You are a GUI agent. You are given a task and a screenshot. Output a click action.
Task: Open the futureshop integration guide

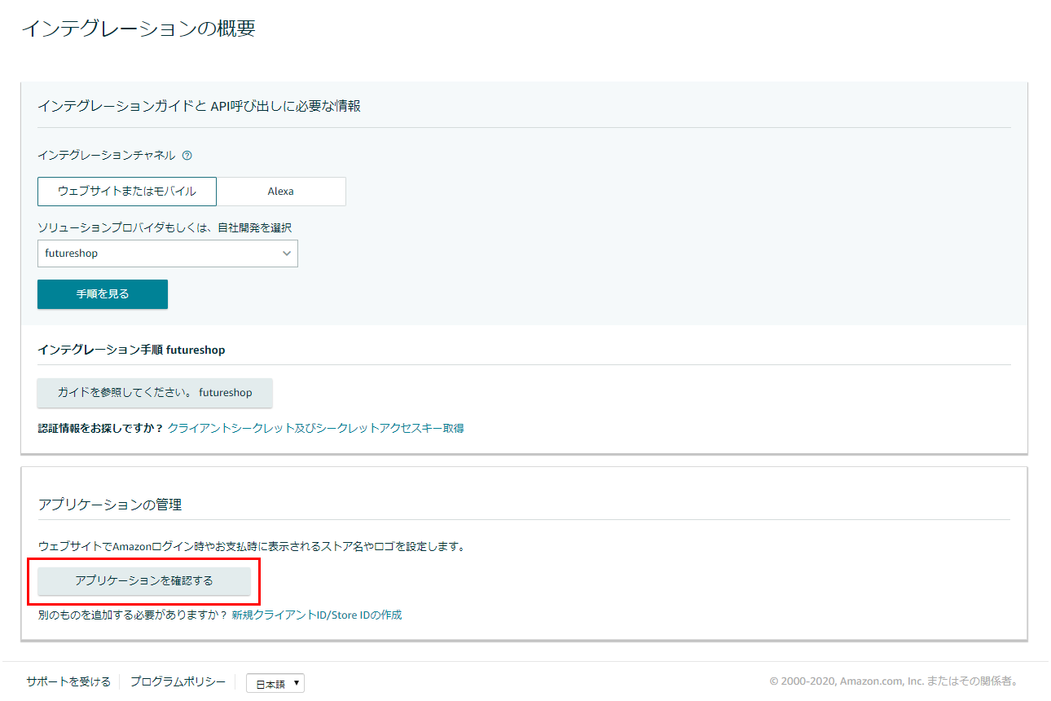pos(155,393)
